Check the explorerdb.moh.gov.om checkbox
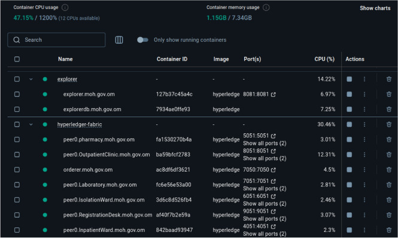Screen dimensions: 398x238 coord(17,109)
